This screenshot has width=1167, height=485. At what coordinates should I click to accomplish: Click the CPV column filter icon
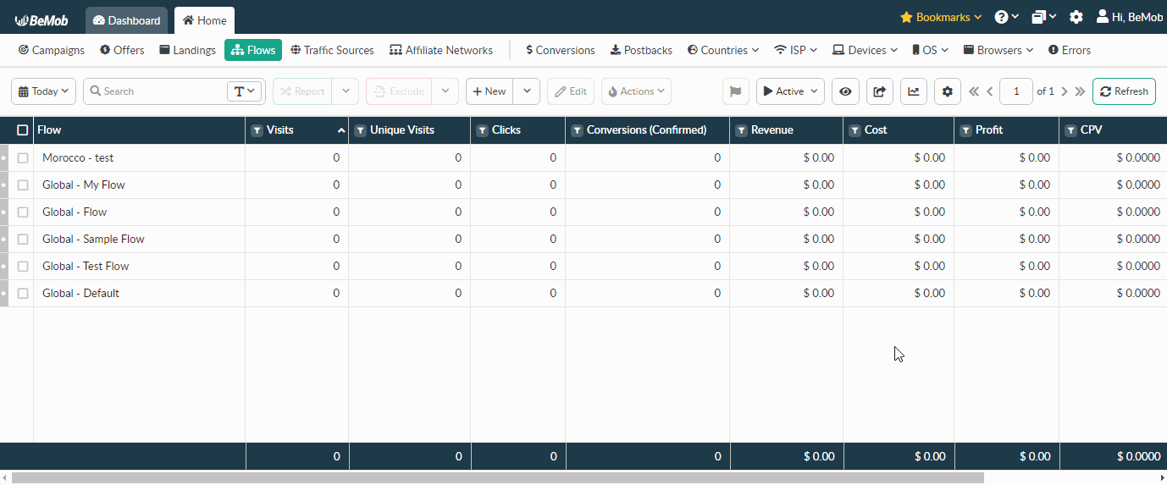click(x=1070, y=130)
